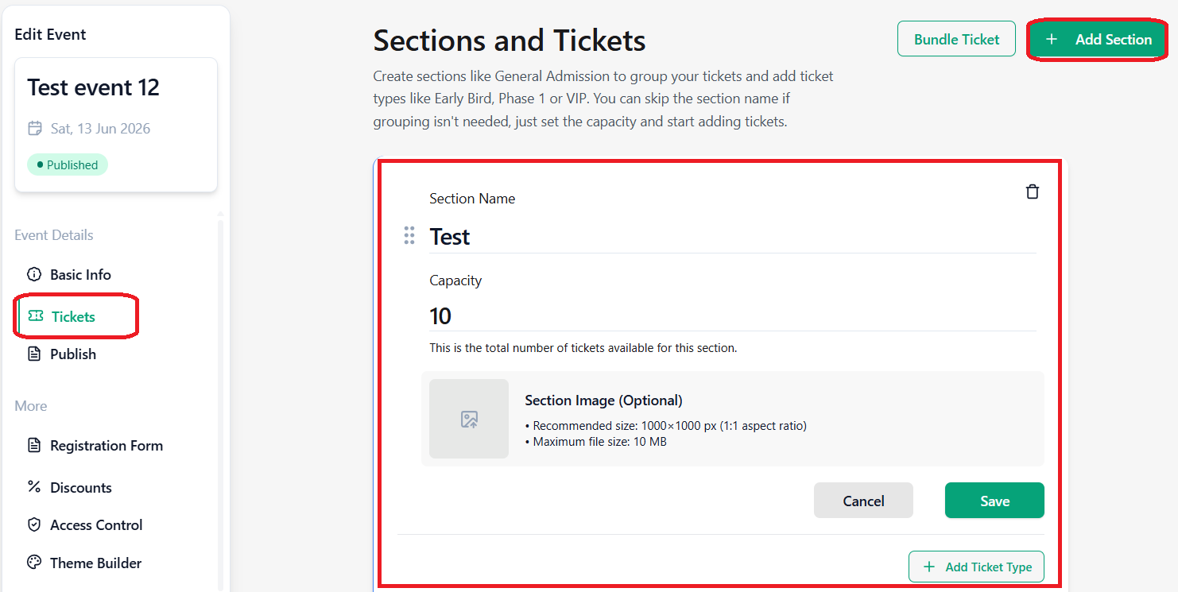Image resolution: width=1178 pixels, height=592 pixels.
Task: Save the section details
Action: (994, 501)
